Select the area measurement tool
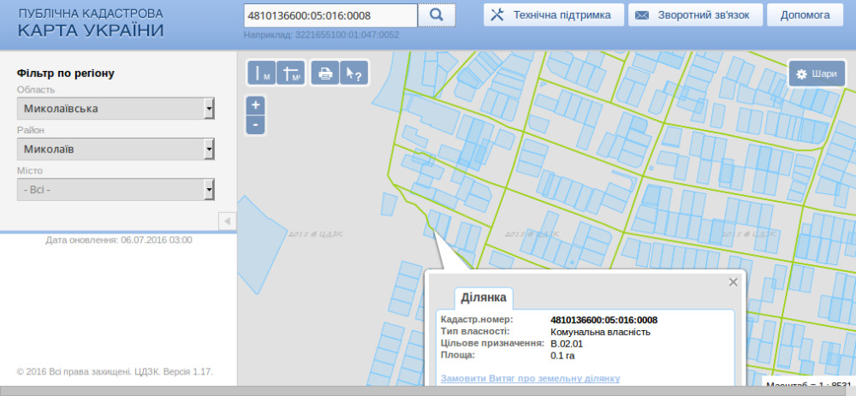 [x=291, y=74]
